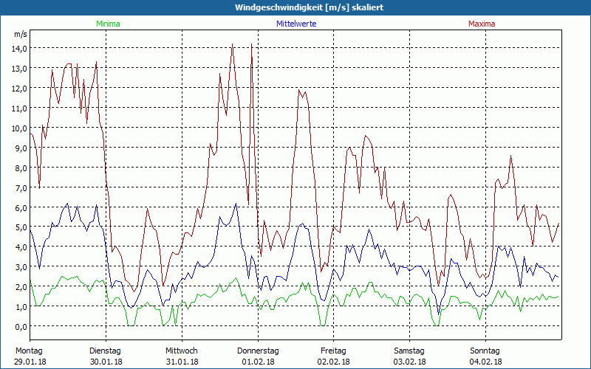Select the Dienstag day label
The height and width of the screenshot is (369, 591).
coord(105,351)
